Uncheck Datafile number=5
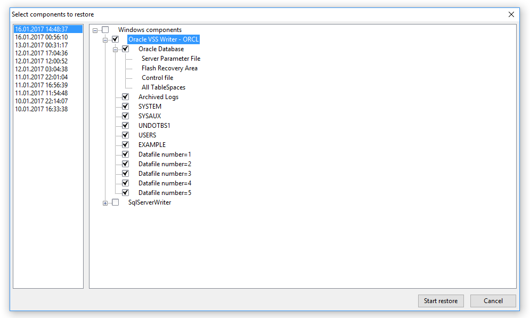 coord(125,192)
